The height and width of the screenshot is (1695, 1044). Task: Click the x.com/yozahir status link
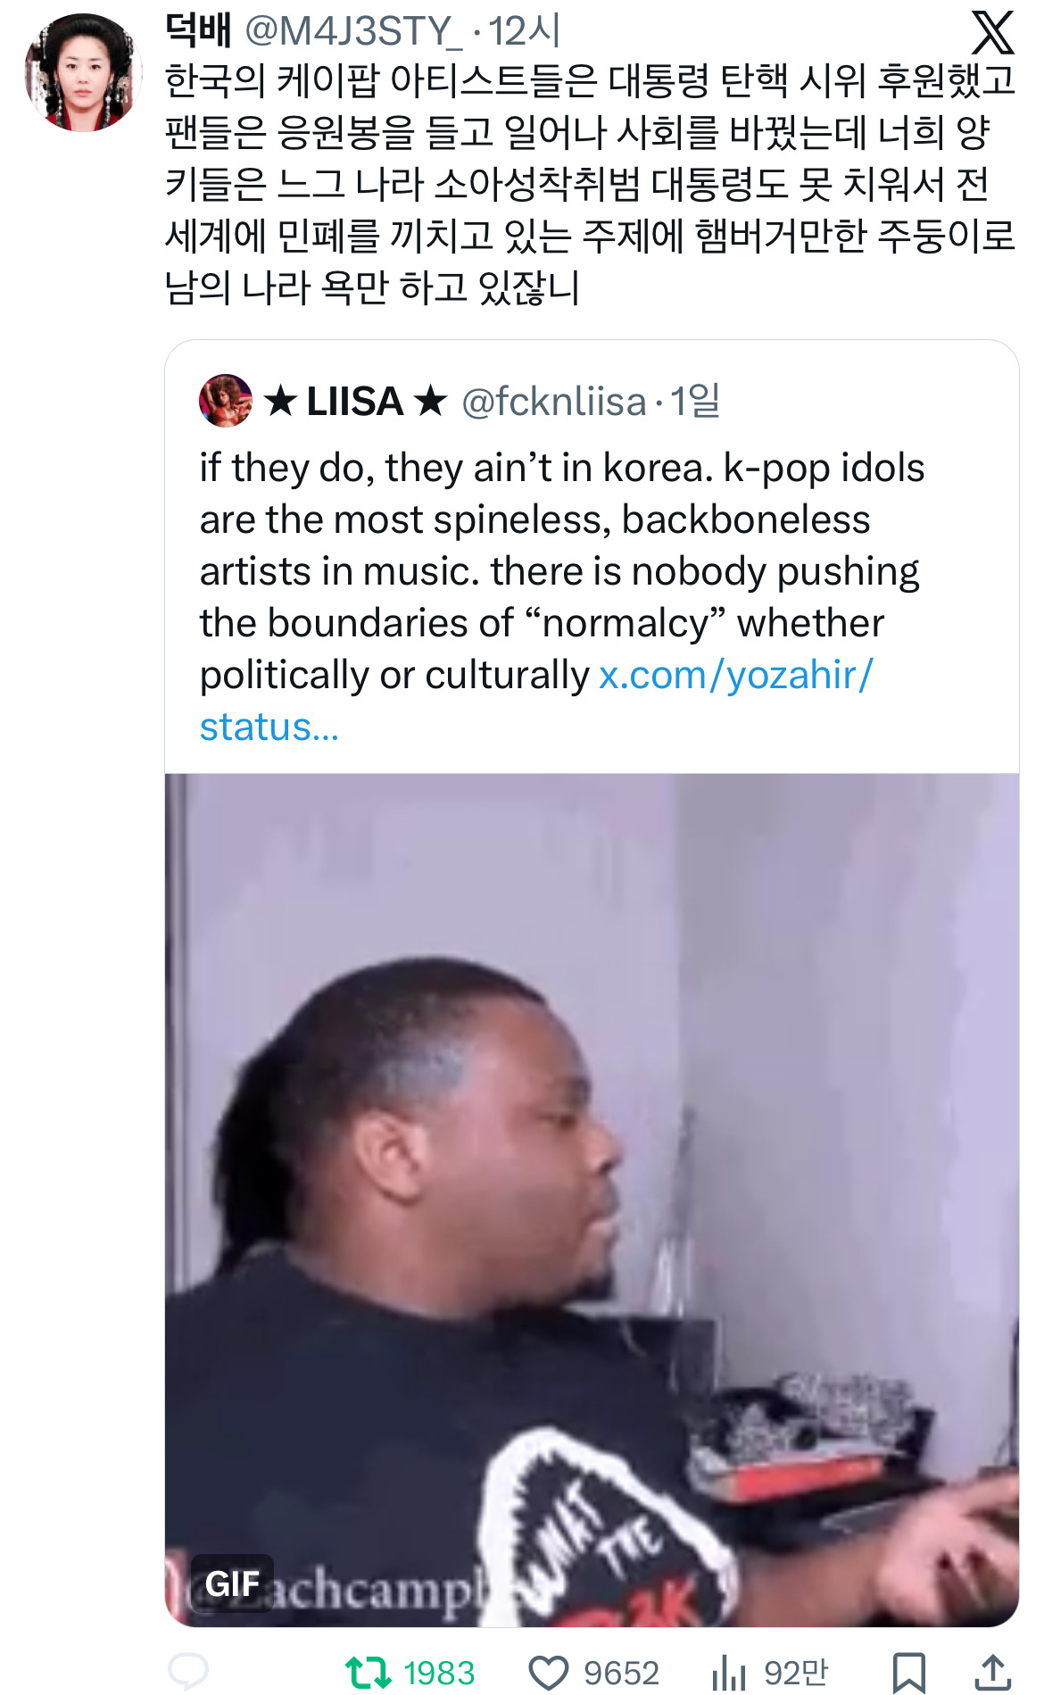click(x=735, y=676)
